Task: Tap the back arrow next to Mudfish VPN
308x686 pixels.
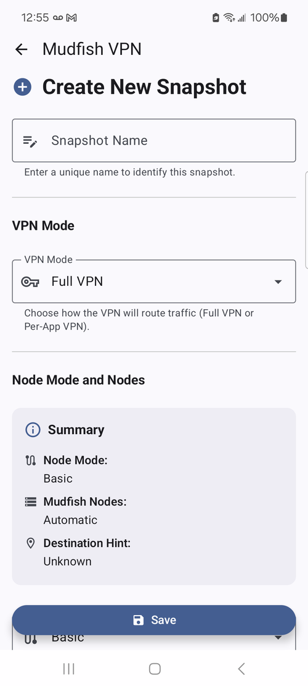Action: (x=21, y=49)
